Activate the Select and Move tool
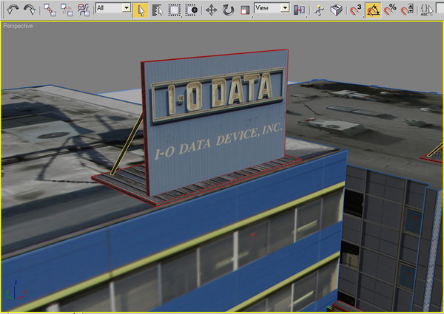 211,10
